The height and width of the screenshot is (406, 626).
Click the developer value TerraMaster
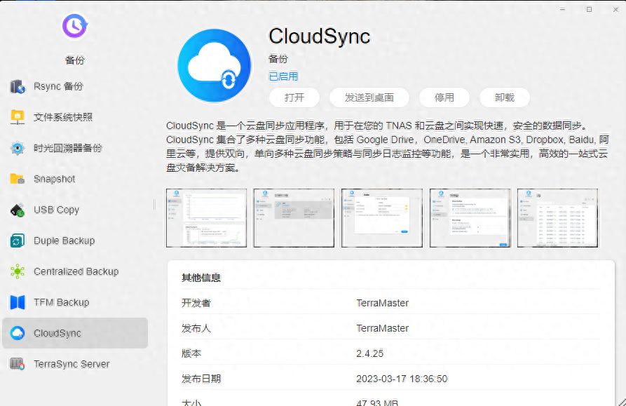point(383,303)
